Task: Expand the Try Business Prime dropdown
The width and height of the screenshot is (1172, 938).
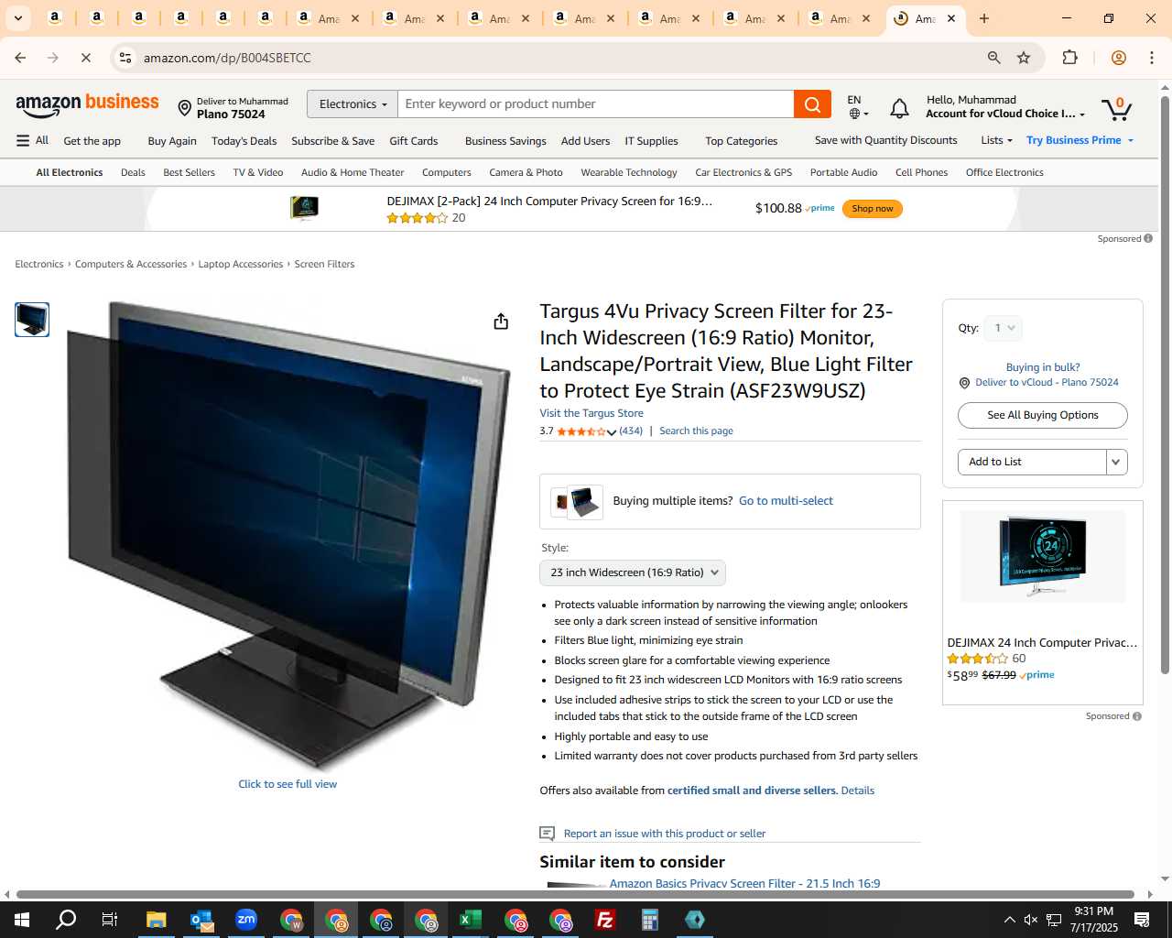Action: [x=1080, y=140]
